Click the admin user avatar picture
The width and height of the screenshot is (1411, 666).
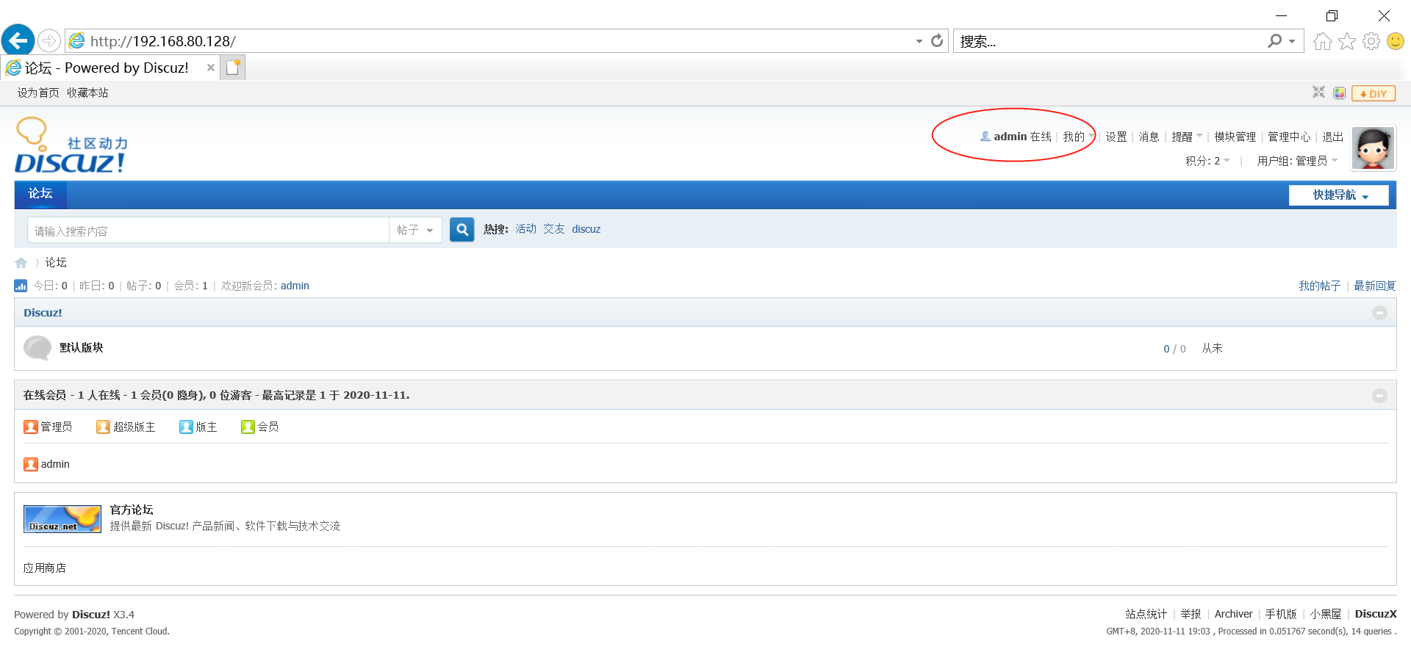tap(1373, 148)
